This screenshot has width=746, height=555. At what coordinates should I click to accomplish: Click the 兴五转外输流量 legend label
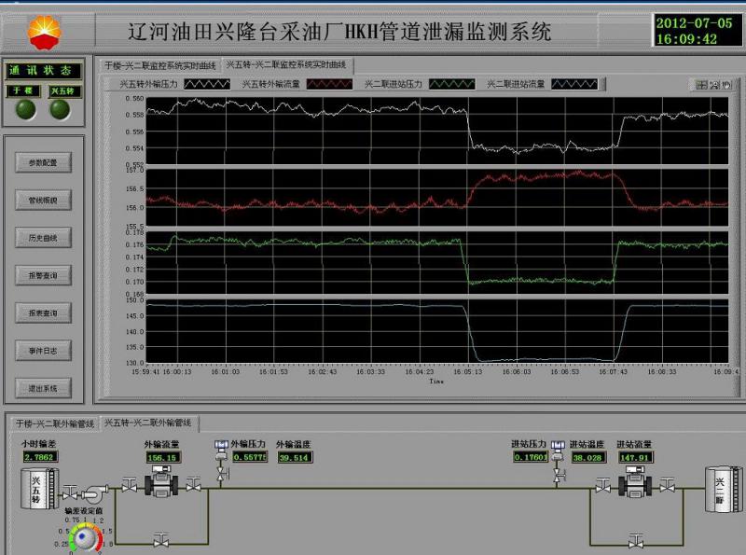(x=270, y=84)
